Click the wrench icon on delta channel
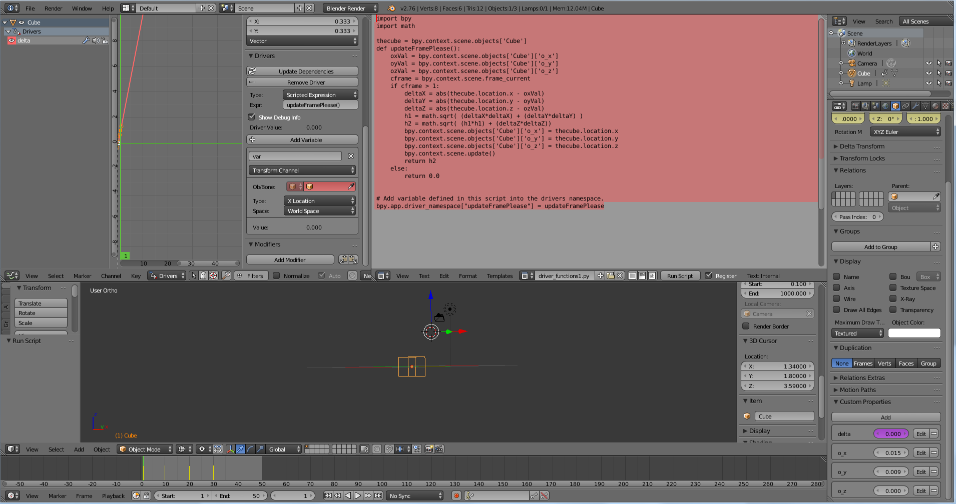 pos(86,40)
